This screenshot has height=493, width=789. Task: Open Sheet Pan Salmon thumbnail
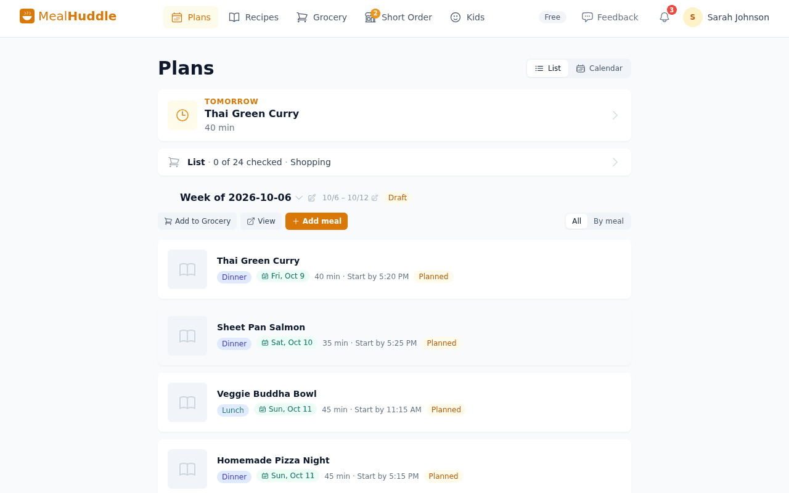click(187, 336)
